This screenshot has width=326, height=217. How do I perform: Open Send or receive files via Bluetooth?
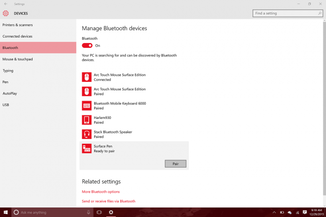coord(109,201)
